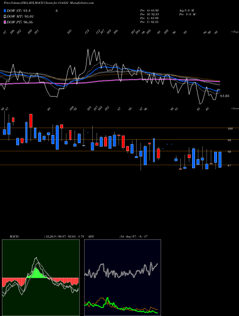The height and width of the screenshot is (316, 239).
Task: Click the ADX (14 day) parameter values
Action: [134, 237]
